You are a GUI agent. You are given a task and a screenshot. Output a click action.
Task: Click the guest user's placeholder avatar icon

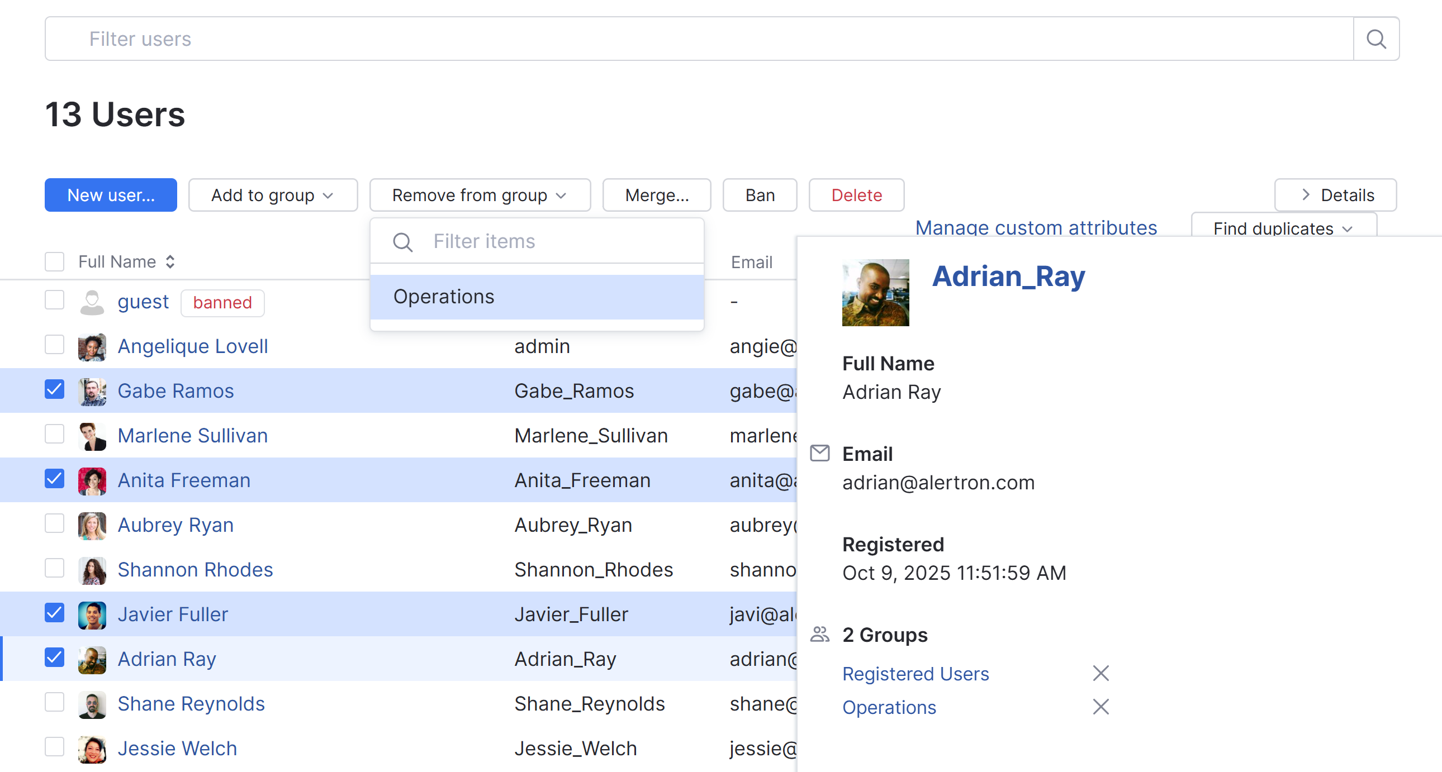click(x=92, y=302)
